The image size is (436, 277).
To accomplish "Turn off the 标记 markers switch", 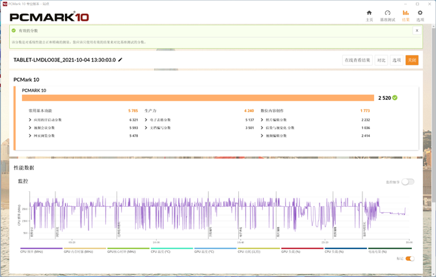I will pos(410,258).
